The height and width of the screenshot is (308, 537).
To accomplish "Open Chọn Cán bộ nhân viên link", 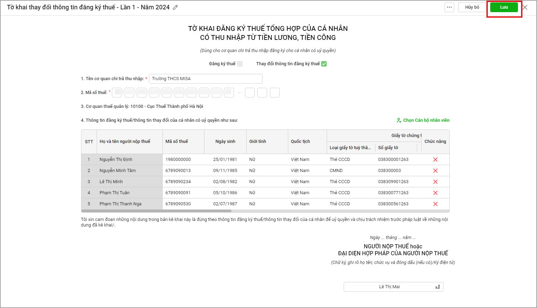I will (423, 120).
